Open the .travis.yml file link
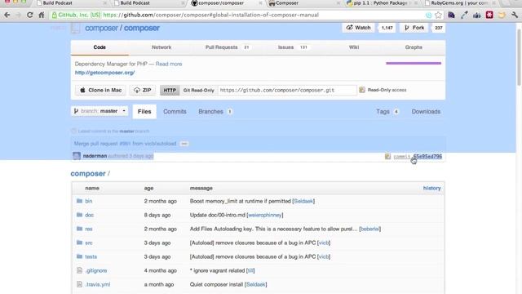The height and width of the screenshot is (294, 522). tap(98, 285)
